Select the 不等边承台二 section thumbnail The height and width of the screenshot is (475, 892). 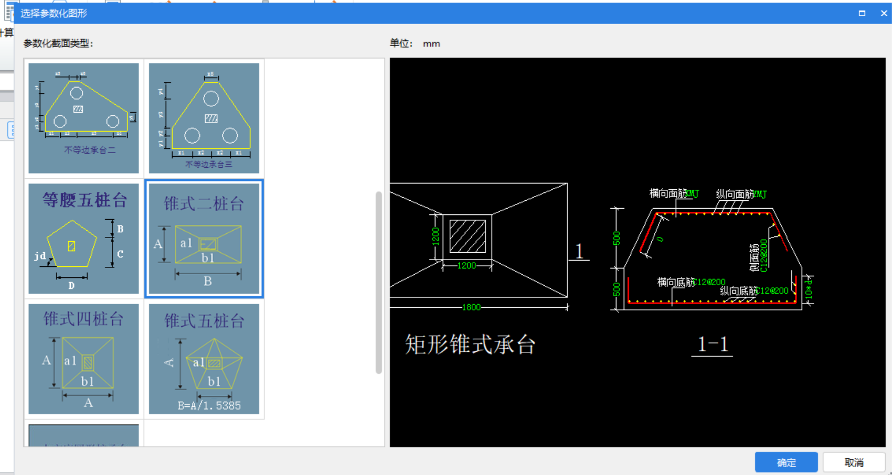coord(83,118)
